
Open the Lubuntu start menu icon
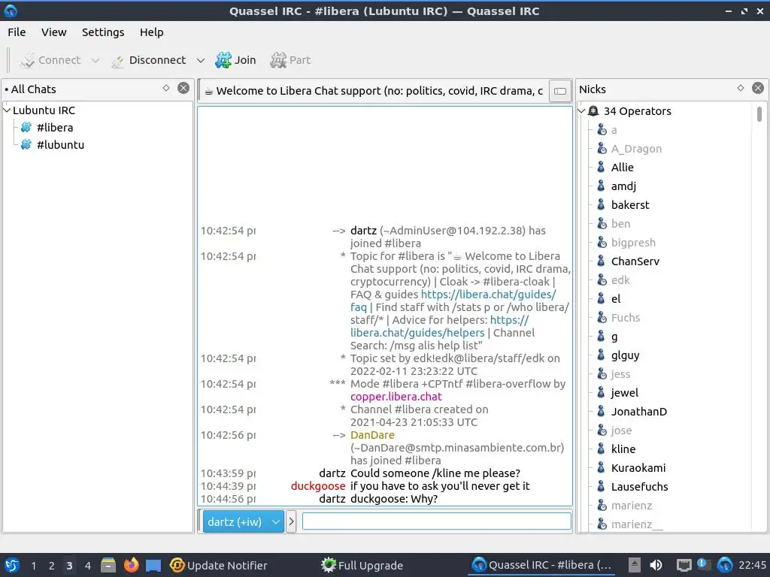11,565
